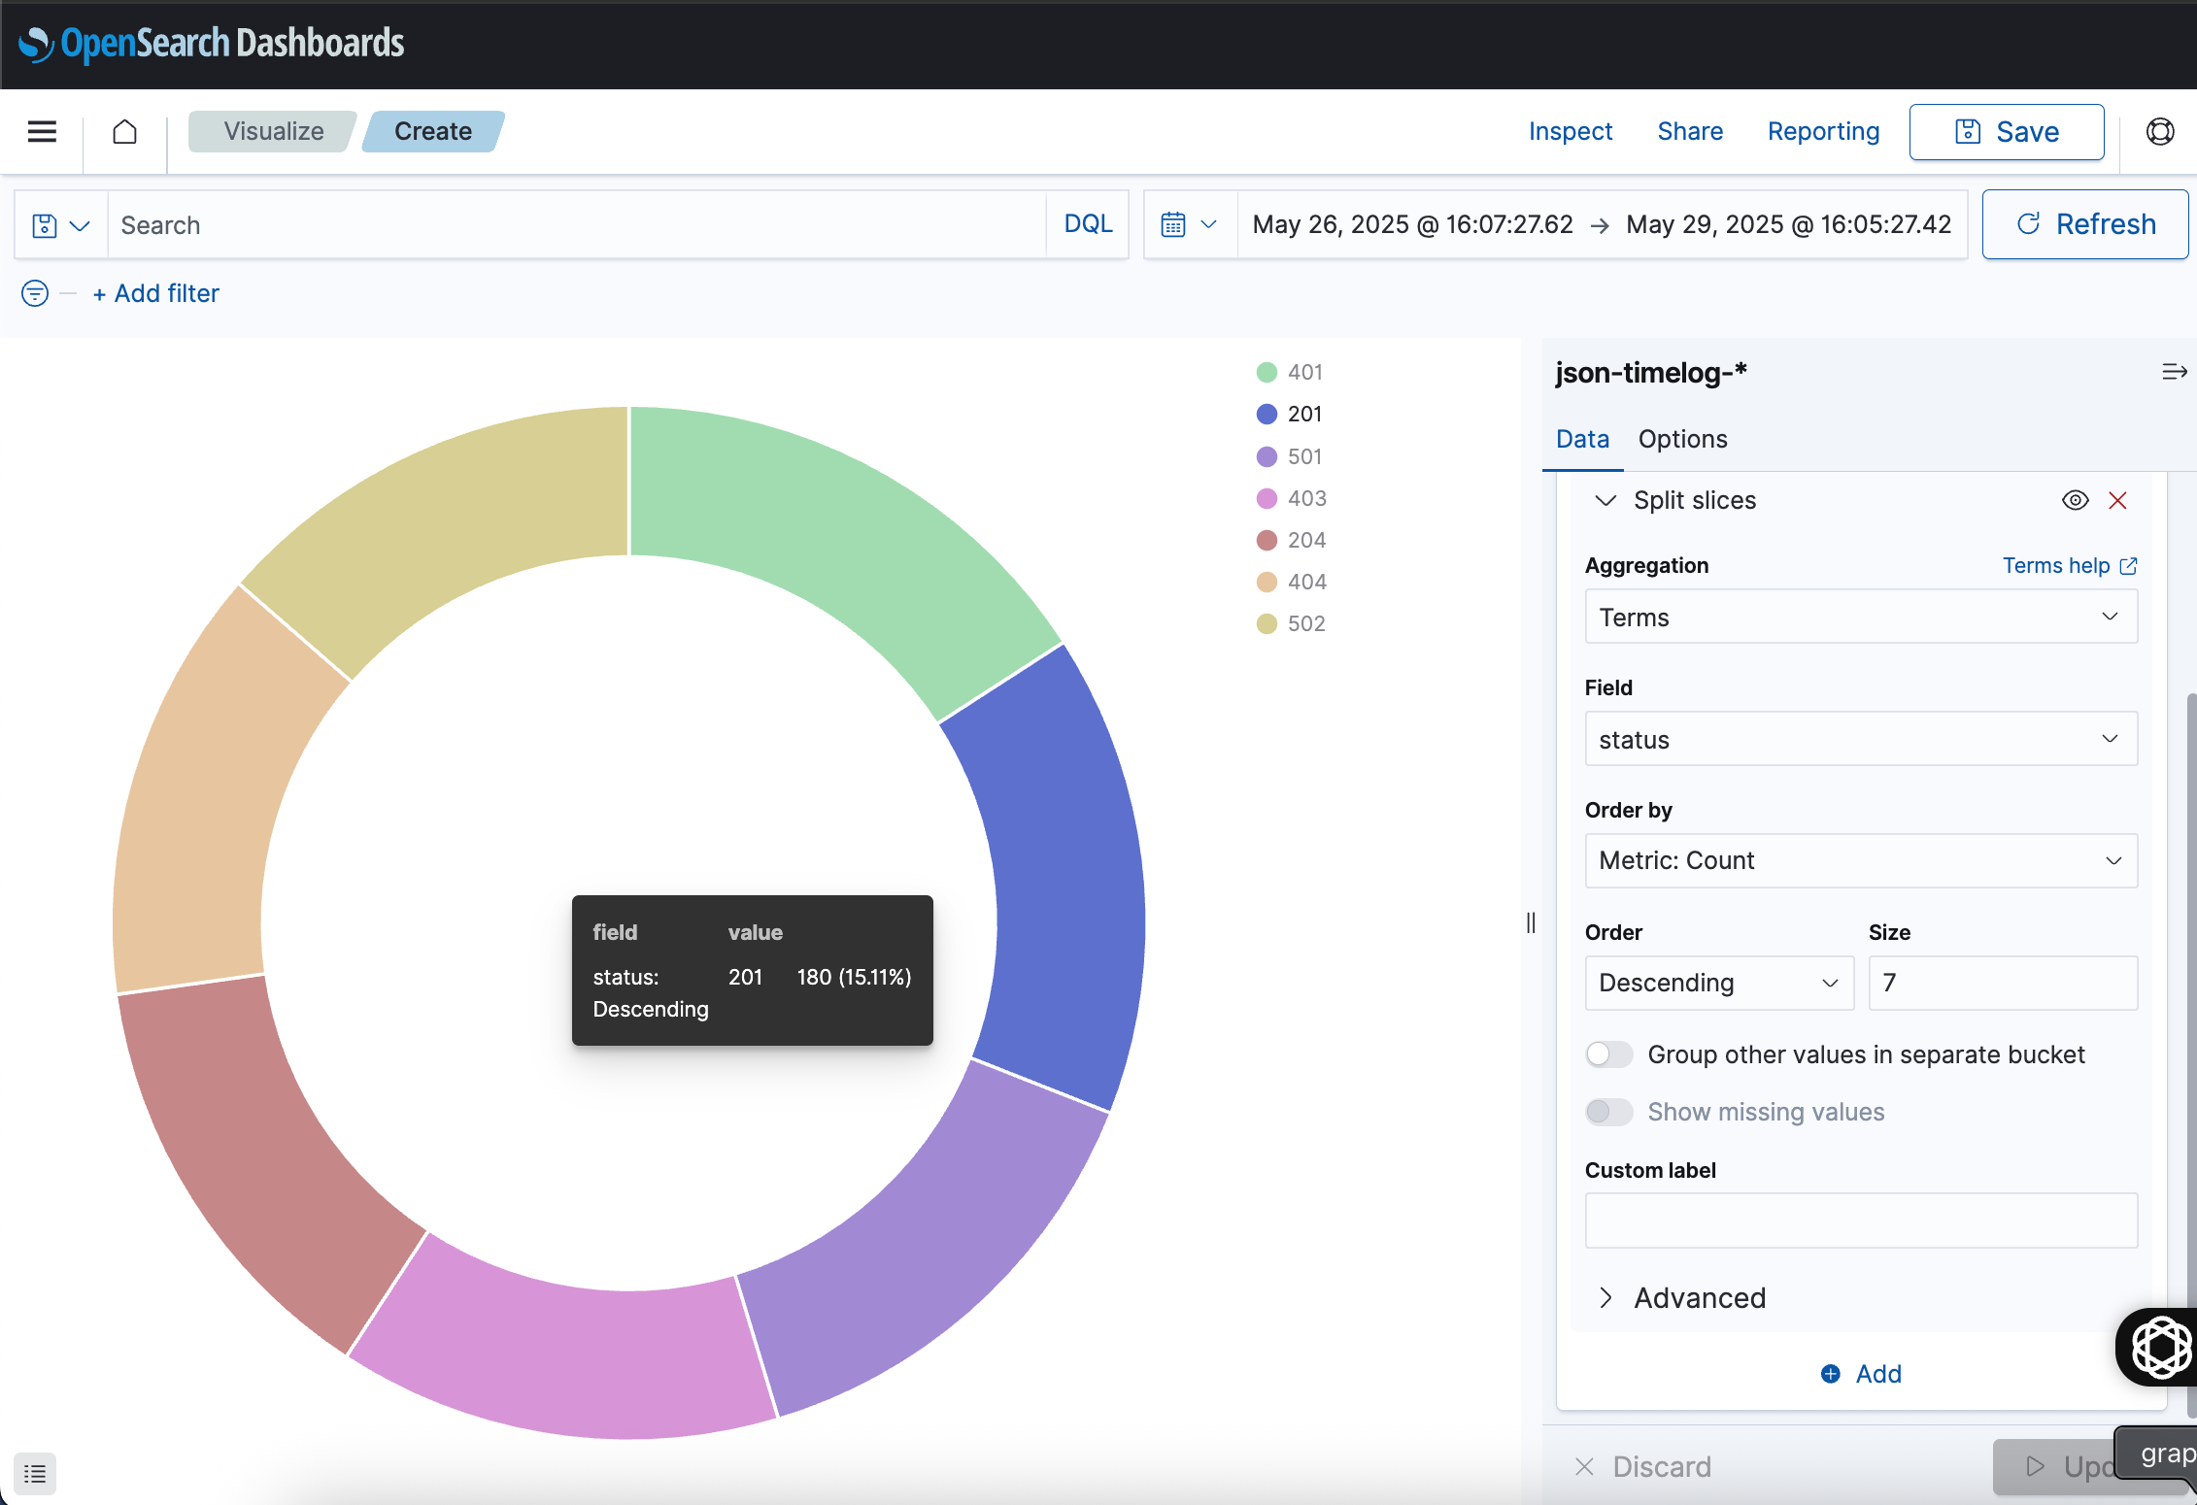Viewport: 2197px width, 1505px height.
Task: Open the help menu icon
Action: pos(2159,131)
